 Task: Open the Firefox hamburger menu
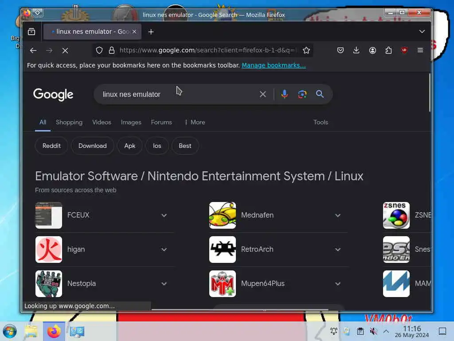tap(420, 51)
